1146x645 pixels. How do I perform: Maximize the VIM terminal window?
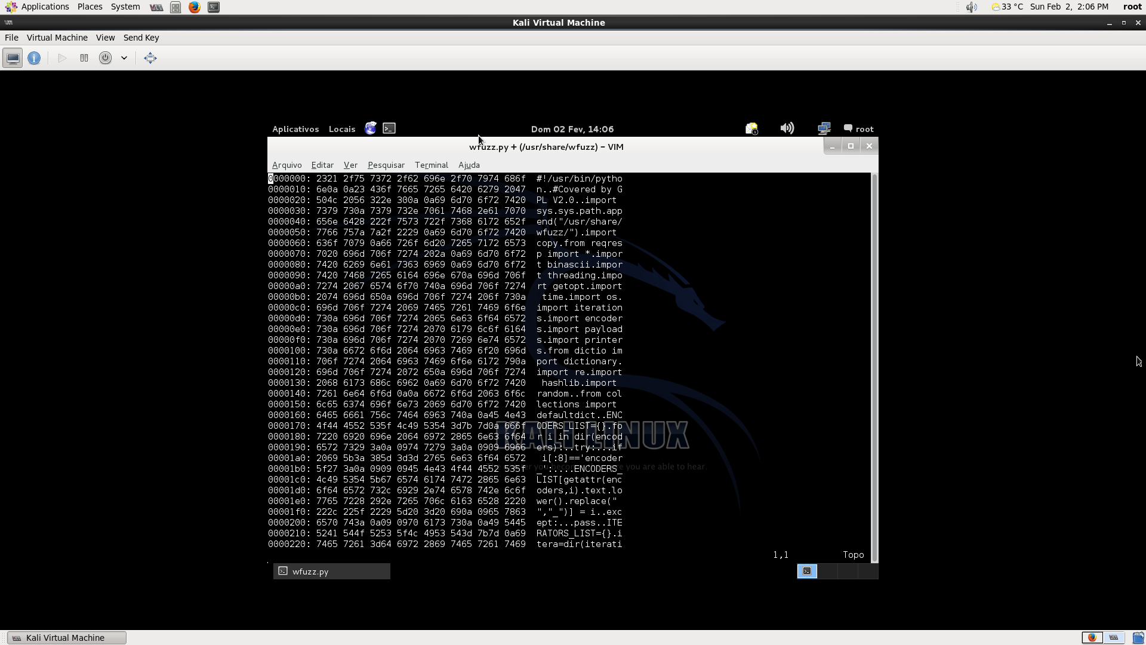851,146
